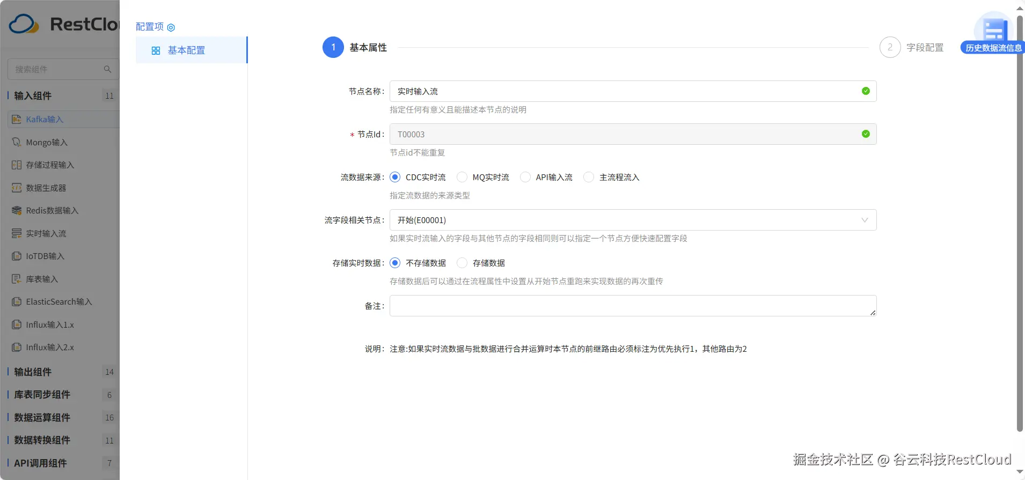Viewport: 1025px width, 480px height.
Task: Click the search magnifier icon
Action: tap(107, 69)
